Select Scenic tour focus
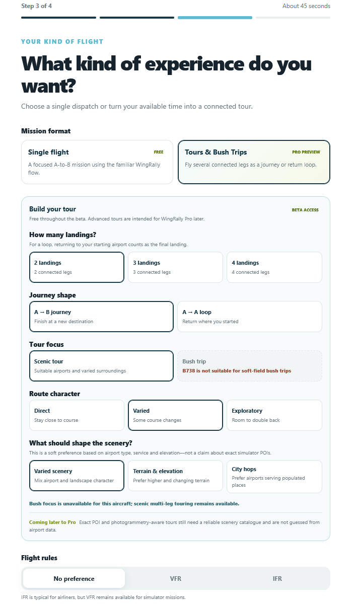The image size is (356, 606). coord(101,366)
